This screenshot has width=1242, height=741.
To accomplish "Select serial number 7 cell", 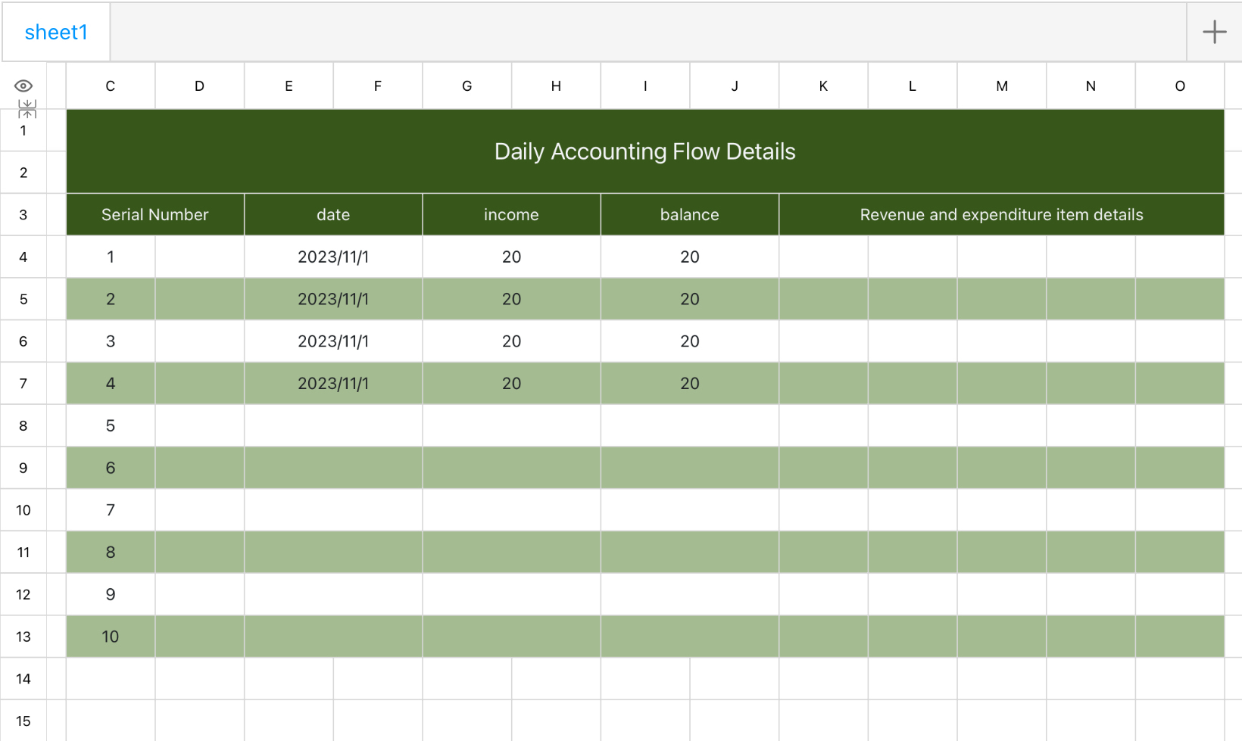I will pyautogui.click(x=111, y=510).
